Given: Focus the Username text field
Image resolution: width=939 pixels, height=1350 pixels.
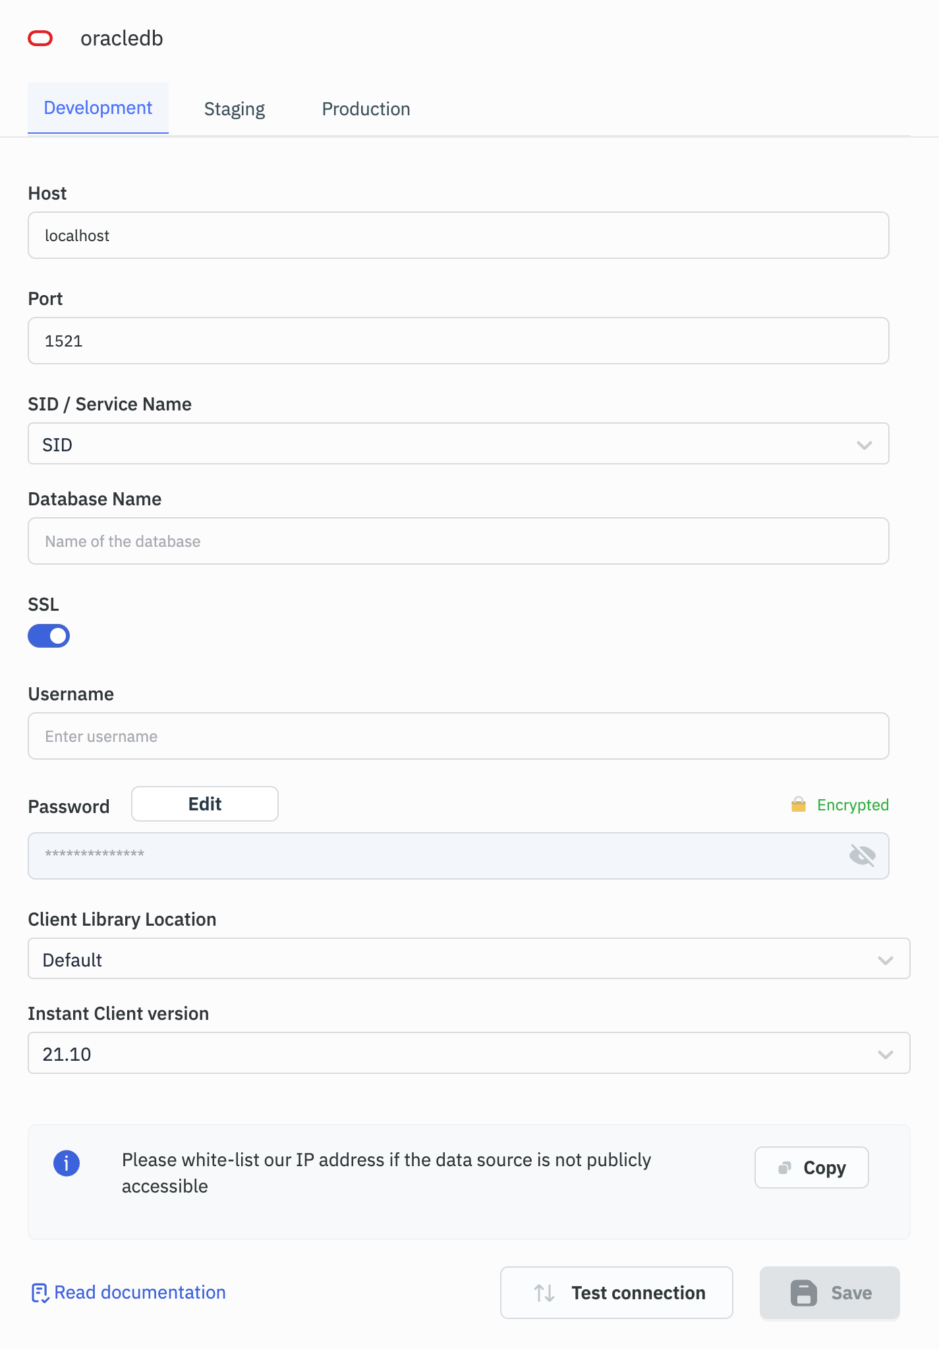Looking at the screenshot, I should click(458, 737).
